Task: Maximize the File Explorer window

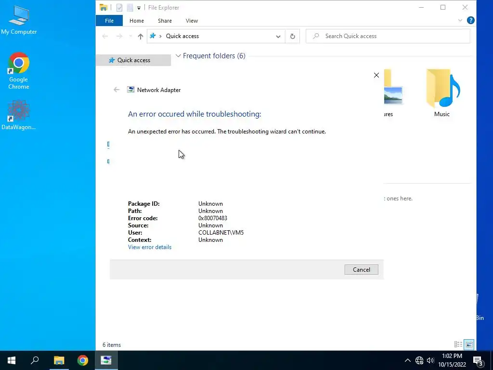Action: coord(443,7)
